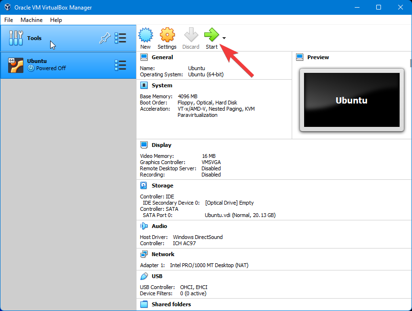Open the Ubuntu VM's hamburger menu icon
Image resolution: width=412 pixels, height=311 pixels.
click(120, 64)
